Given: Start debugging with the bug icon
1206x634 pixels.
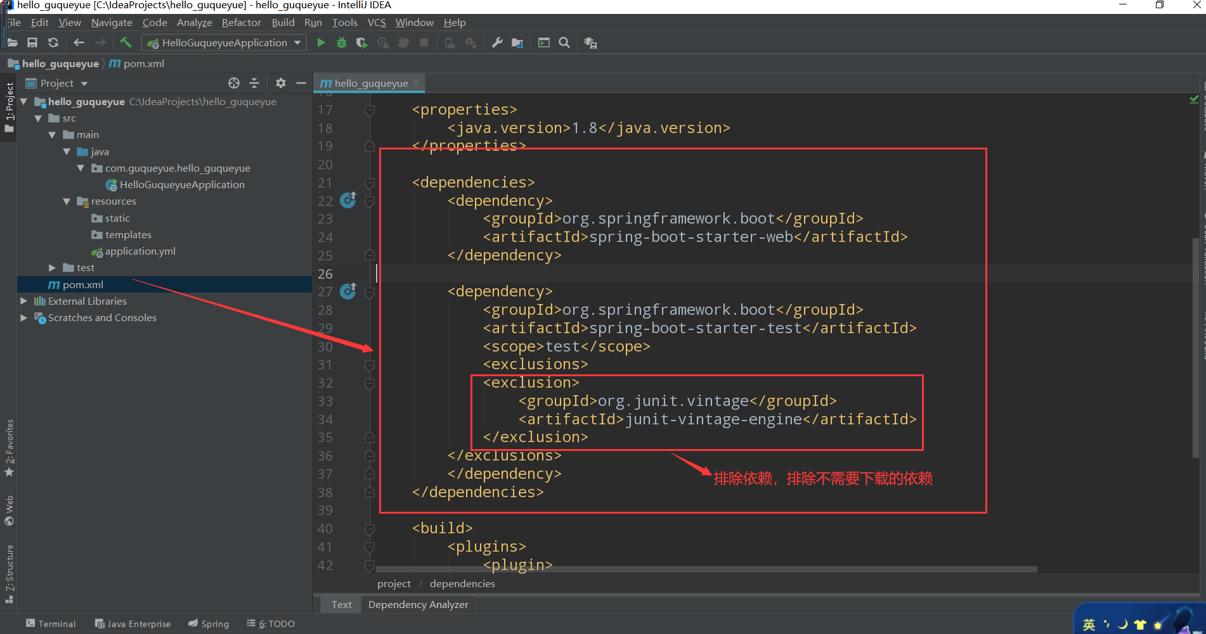Looking at the screenshot, I should point(342,42).
